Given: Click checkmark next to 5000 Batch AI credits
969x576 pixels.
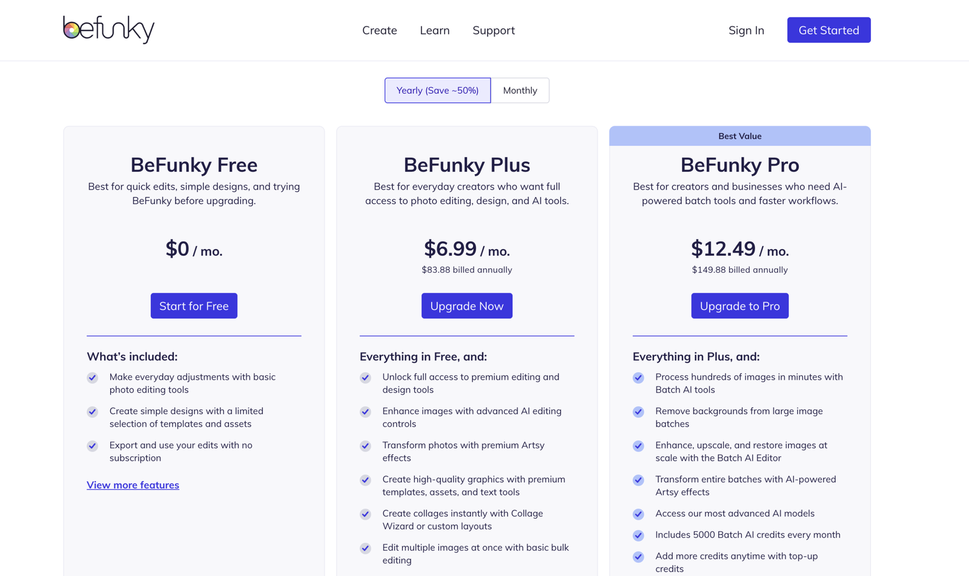Looking at the screenshot, I should click(638, 535).
